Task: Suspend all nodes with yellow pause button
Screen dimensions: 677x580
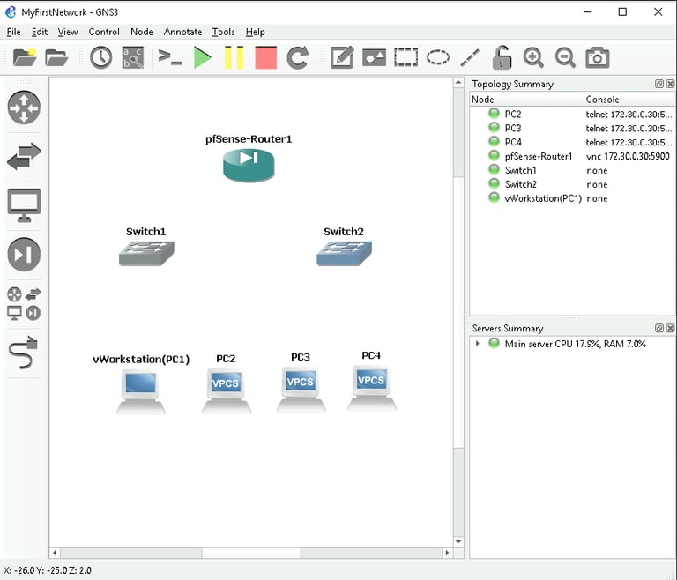Action: pos(234,57)
